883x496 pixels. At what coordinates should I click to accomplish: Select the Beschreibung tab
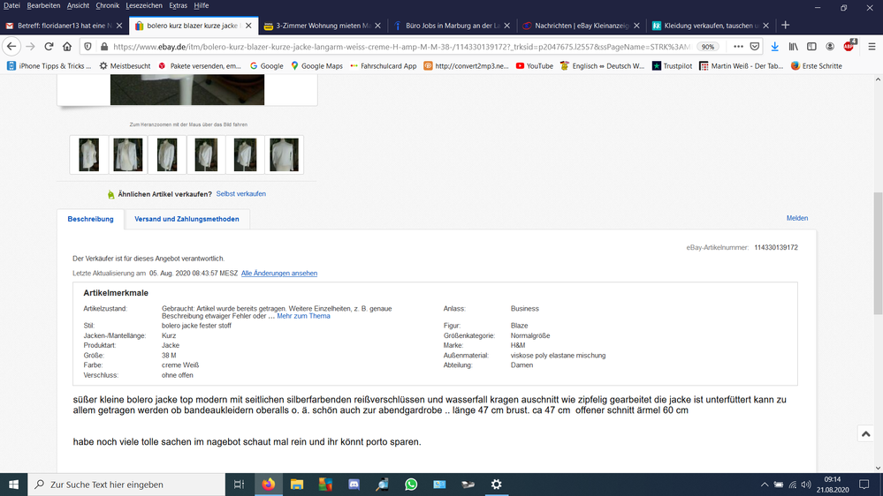[x=91, y=219]
